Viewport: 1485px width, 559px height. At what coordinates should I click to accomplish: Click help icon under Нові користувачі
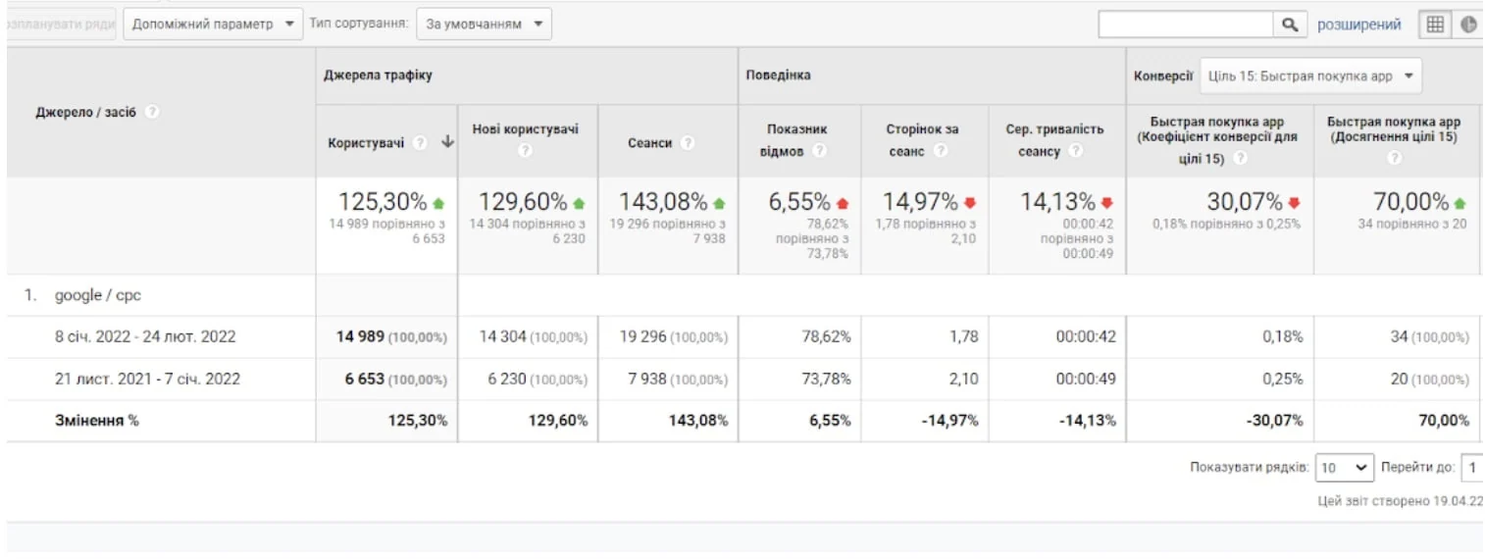click(x=526, y=150)
